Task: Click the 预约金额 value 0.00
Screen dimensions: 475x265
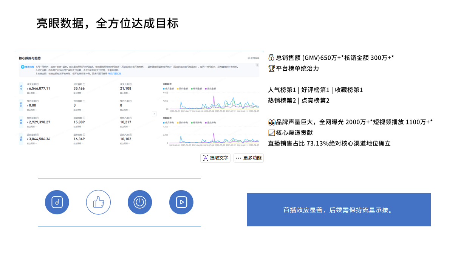Action: pos(31,105)
